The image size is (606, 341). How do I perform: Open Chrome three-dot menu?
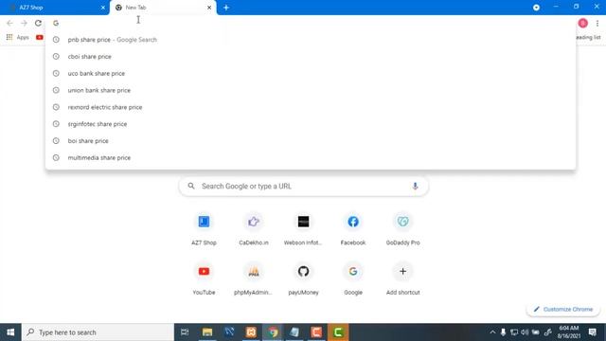pos(597,23)
